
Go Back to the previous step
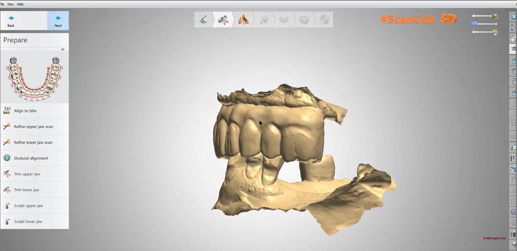pos(11,21)
